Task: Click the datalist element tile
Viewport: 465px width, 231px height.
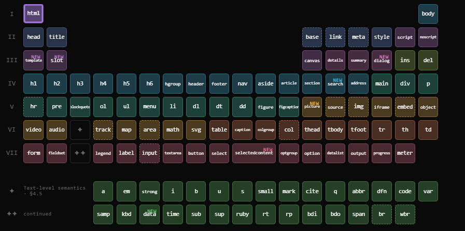Action: 335,153
